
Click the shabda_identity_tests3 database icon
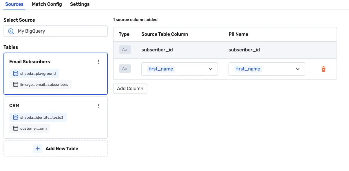pos(16,118)
